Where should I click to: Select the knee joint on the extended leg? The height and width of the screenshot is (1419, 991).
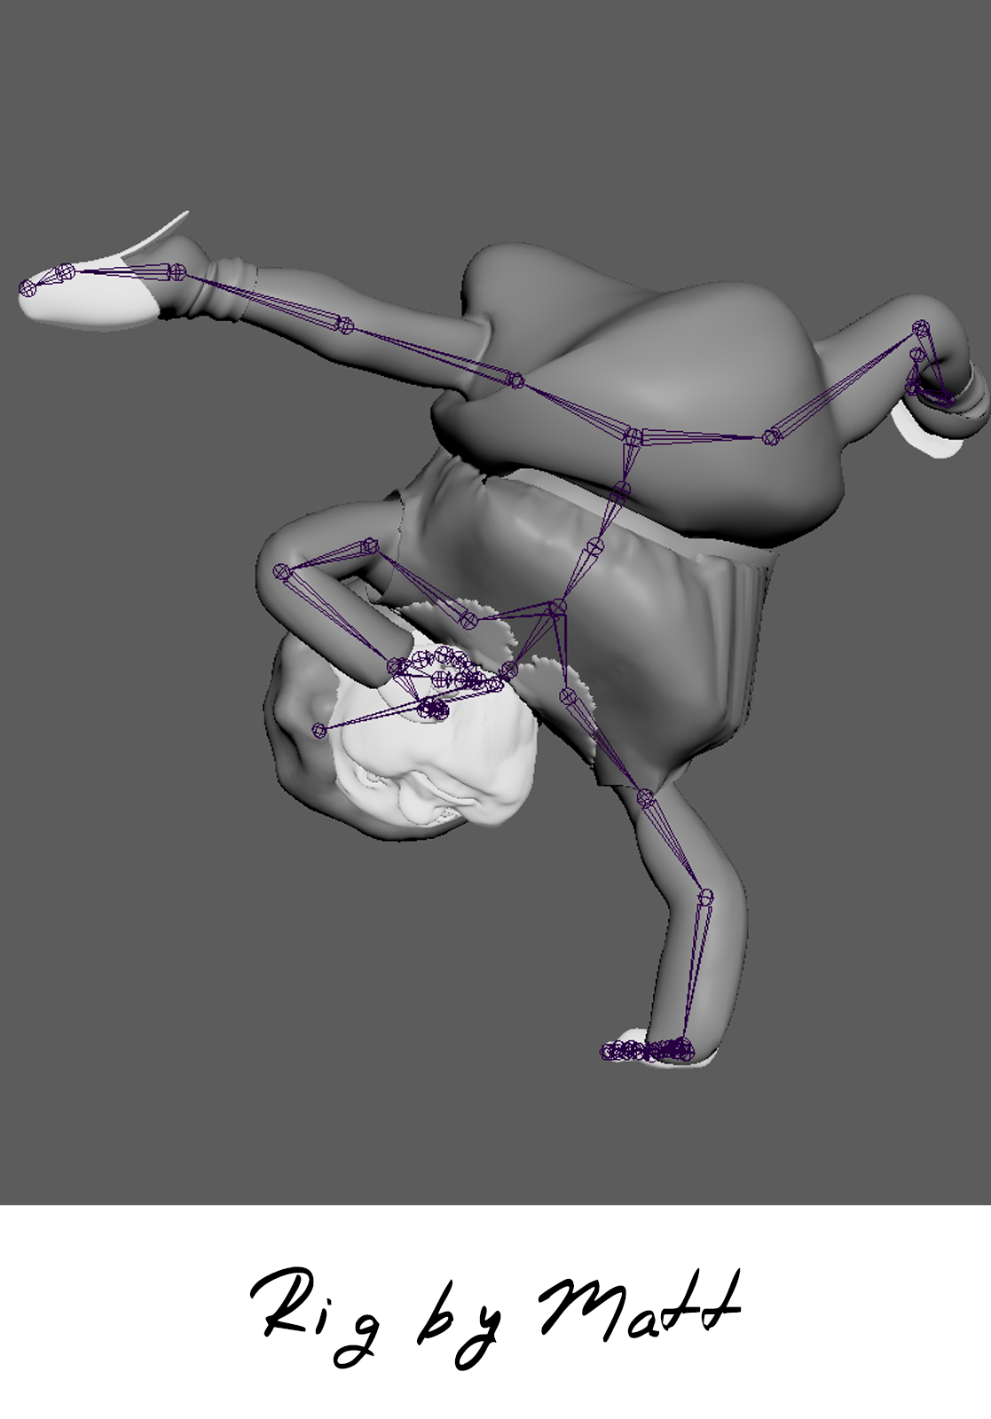(x=345, y=326)
